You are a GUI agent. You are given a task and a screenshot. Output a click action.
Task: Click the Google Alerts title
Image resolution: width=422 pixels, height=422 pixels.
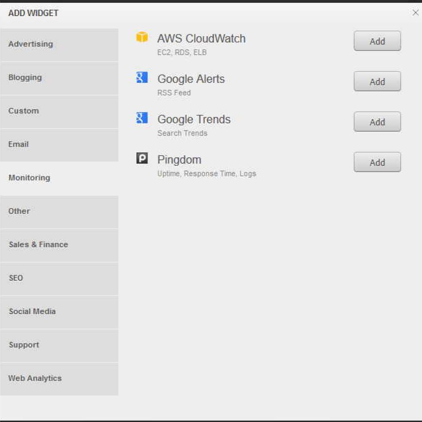click(191, 79)
